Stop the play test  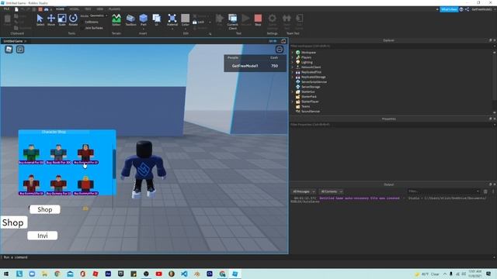(x=258, y=19)
